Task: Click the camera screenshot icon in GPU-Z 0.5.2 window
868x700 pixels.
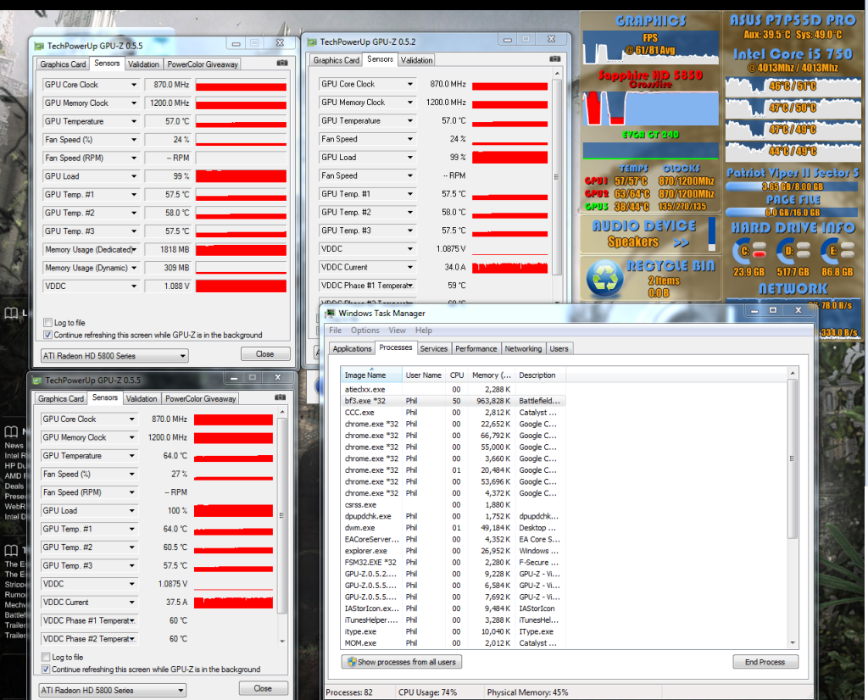Action: (554, 58)
